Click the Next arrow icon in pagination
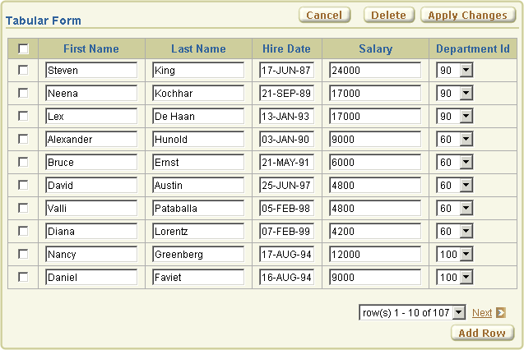This screenshot has width=524, height=350. [501, 313]
